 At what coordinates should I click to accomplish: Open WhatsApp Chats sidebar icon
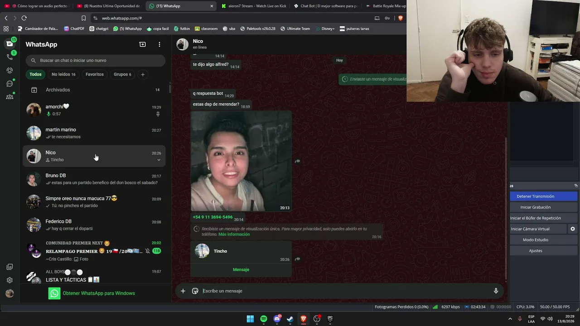[x=10, y=43]
